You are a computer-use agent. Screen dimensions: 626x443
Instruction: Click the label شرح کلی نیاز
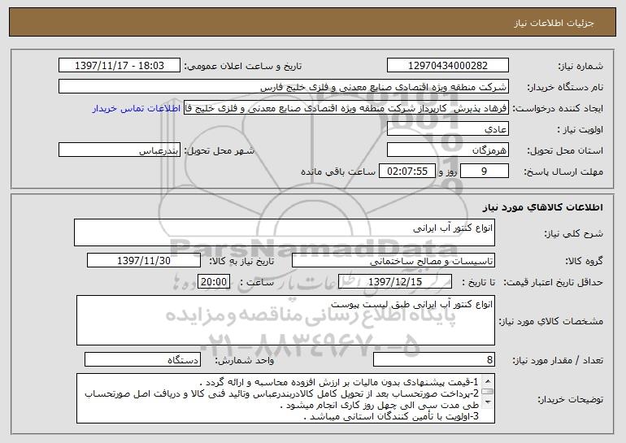[574, 233]
